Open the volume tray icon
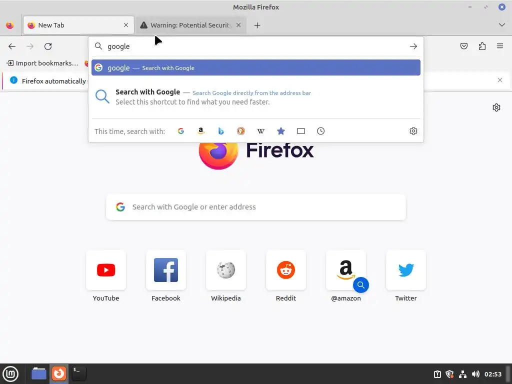Screen dimensions: 512x384 (475, 374)
